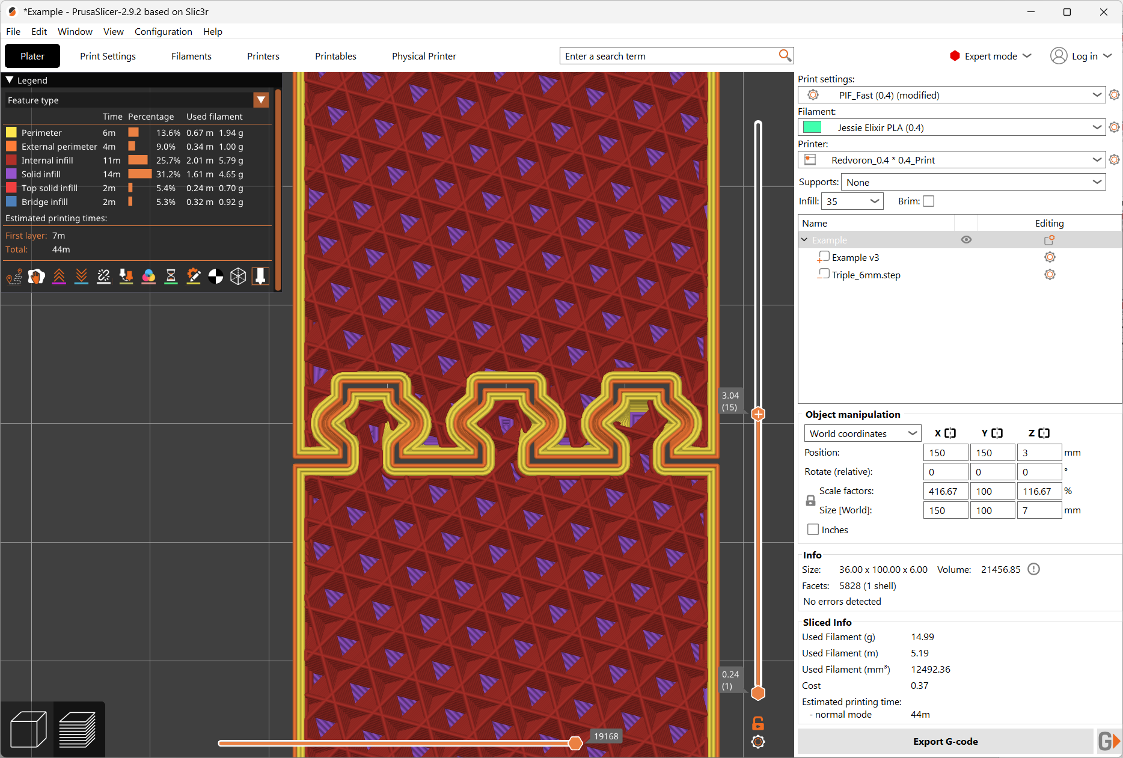Screen dimensions: 1123x758
Task: Open the Configuration menu
Action: tap(163, 31)
